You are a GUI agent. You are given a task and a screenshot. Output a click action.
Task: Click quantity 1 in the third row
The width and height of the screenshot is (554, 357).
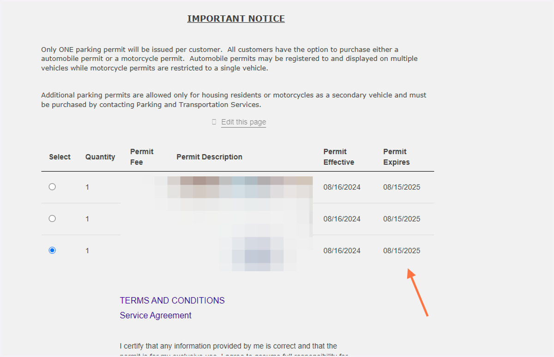coord(87,251)
